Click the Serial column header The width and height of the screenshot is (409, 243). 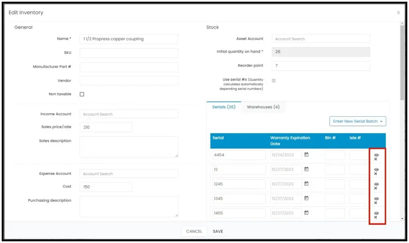pos(218,138)
